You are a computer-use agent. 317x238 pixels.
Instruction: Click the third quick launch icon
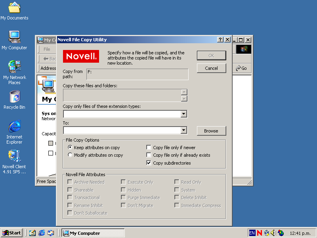point(51,233)
